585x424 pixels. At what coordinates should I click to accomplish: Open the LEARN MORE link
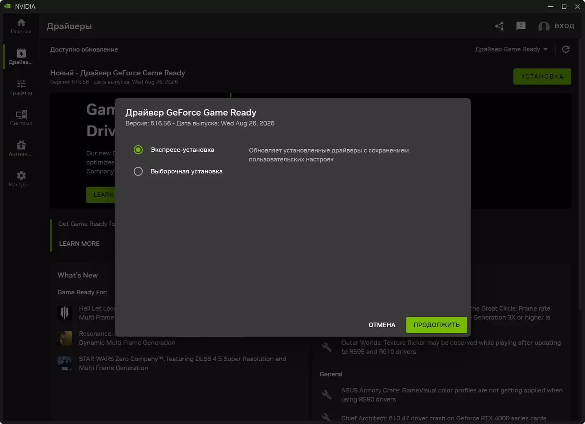pos(79,244)
